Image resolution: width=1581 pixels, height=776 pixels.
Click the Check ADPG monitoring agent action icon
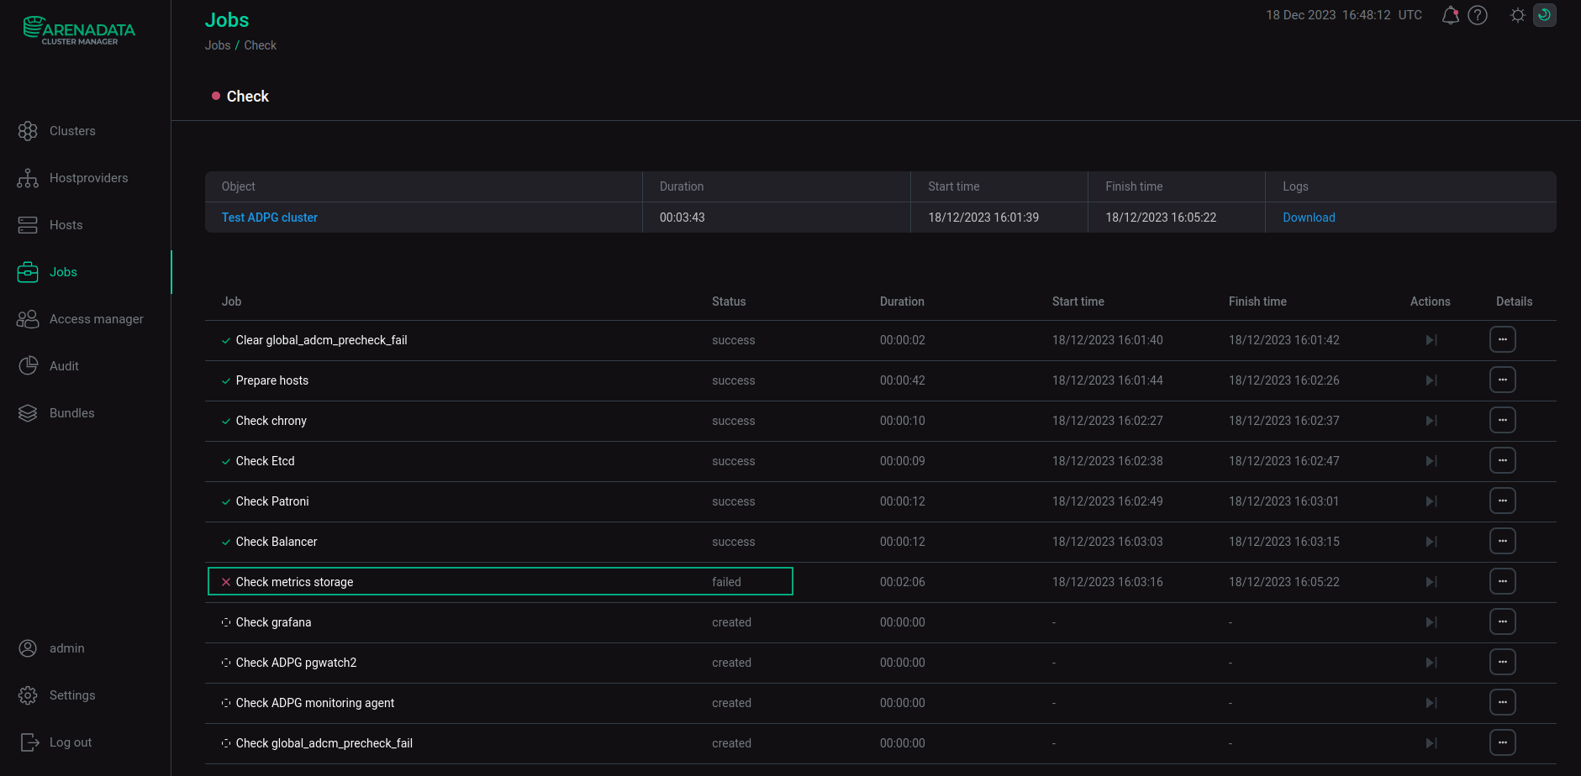pyautogui.click(x=1431, y=703)
